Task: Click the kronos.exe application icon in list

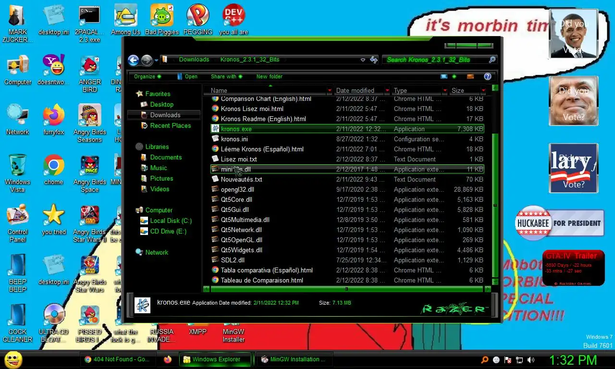Action: click(x=216, y=129)
